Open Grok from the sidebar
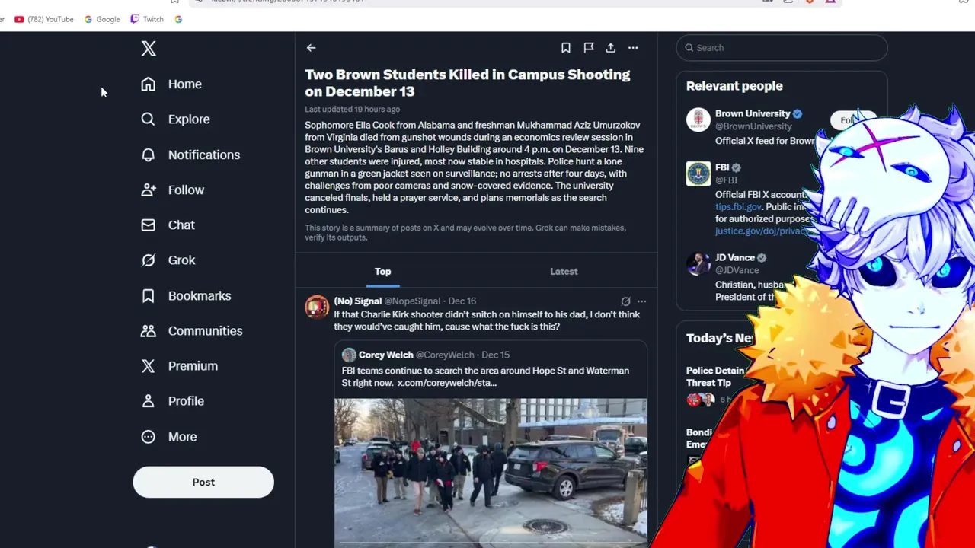The image size is (975, 548). coord(182,260)
